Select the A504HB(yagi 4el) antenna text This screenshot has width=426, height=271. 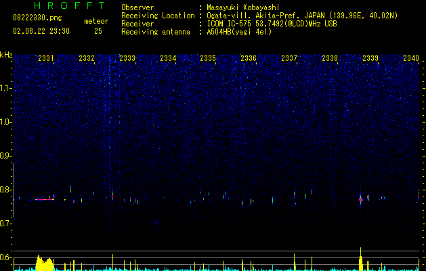239,32
